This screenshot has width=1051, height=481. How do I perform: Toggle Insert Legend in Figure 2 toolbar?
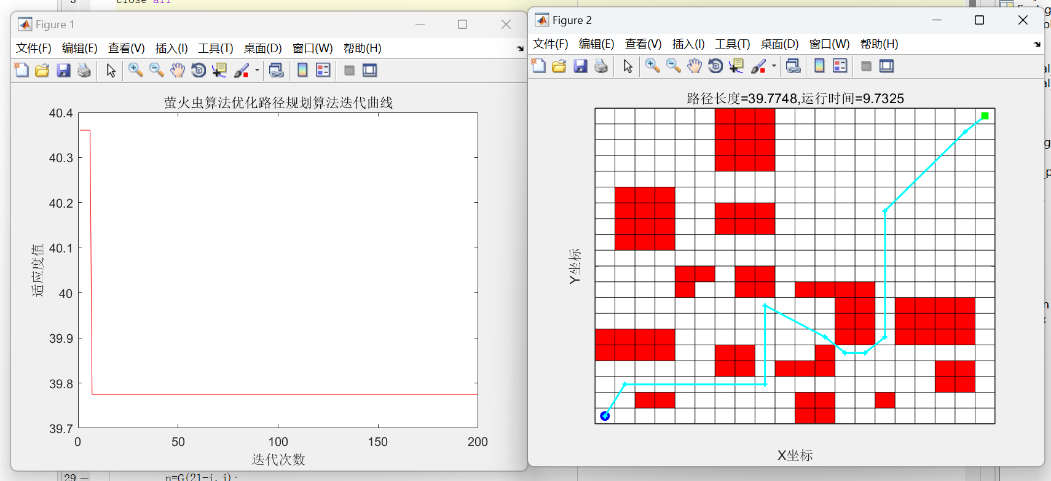pos(840,66)
